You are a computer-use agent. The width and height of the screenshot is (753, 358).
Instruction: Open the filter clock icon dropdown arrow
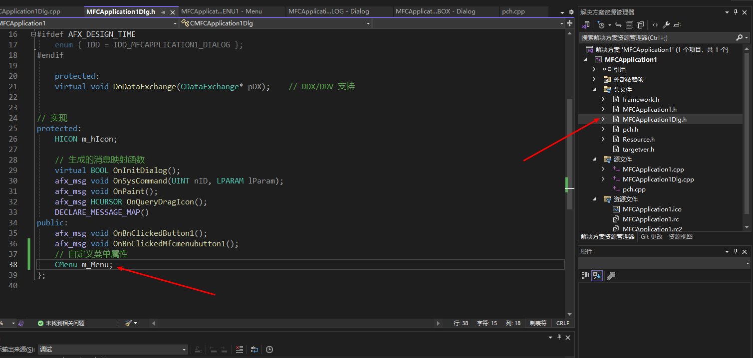point(610,25)
